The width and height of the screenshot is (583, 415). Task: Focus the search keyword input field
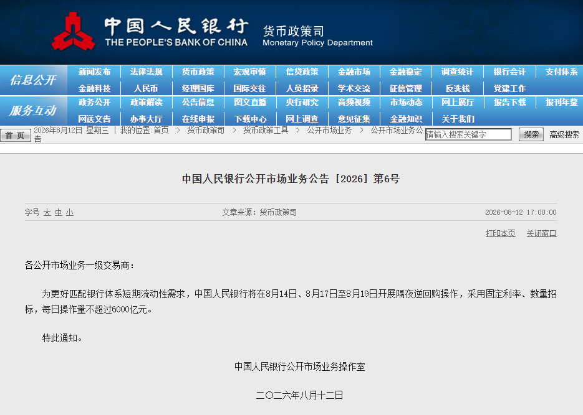(468, 134)
